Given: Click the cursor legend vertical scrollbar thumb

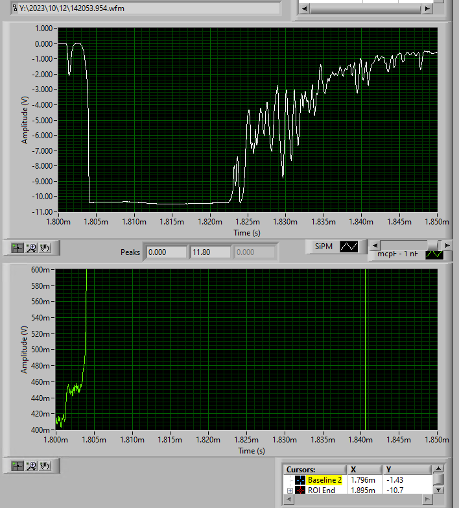Looking at the screenshot, I should point(438,479).
